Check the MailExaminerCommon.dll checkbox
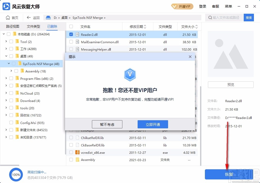The image size is (260, 183). click(71, 42)
